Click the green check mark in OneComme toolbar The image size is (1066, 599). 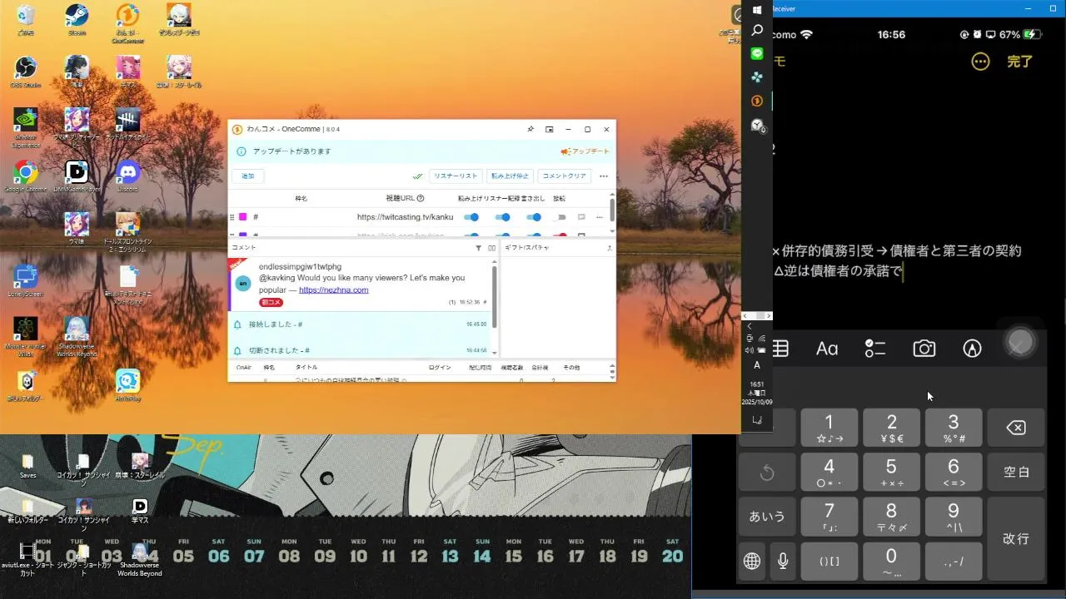point(417,176)
